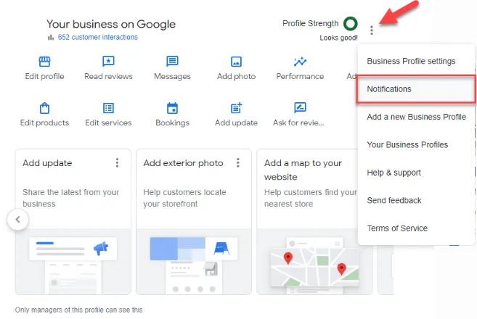Click the Performance label
Viewport: 477px width, 319px height.
300,76
